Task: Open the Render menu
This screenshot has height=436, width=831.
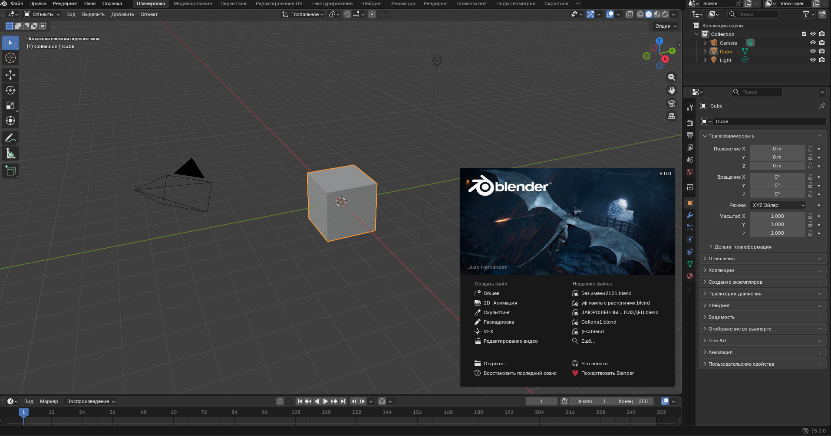Action: coord(65,3)
